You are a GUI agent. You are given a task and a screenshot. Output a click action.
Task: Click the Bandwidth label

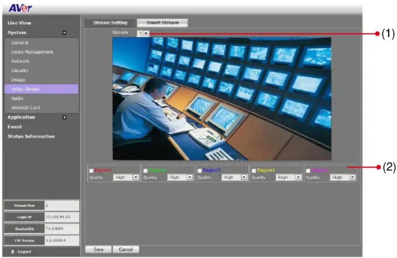(x=24, y=229)
